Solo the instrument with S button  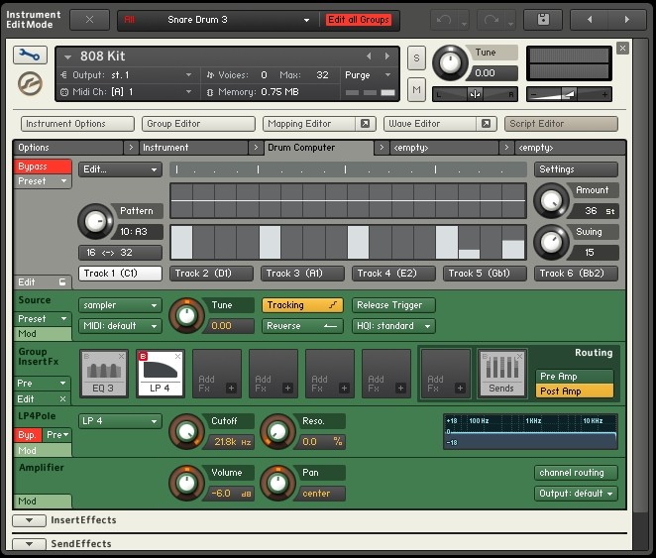416,58
